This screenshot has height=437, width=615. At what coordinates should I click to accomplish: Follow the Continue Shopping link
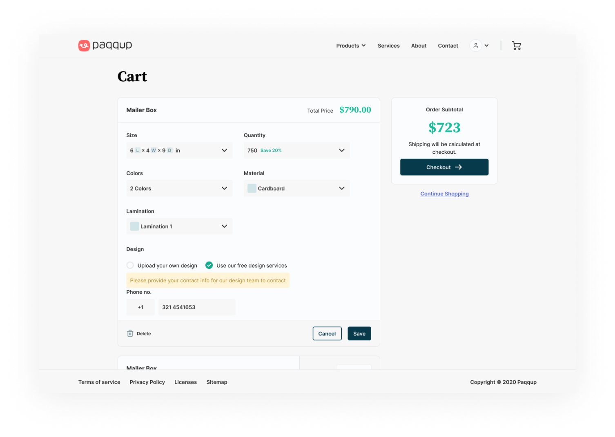tap(444, 194)
